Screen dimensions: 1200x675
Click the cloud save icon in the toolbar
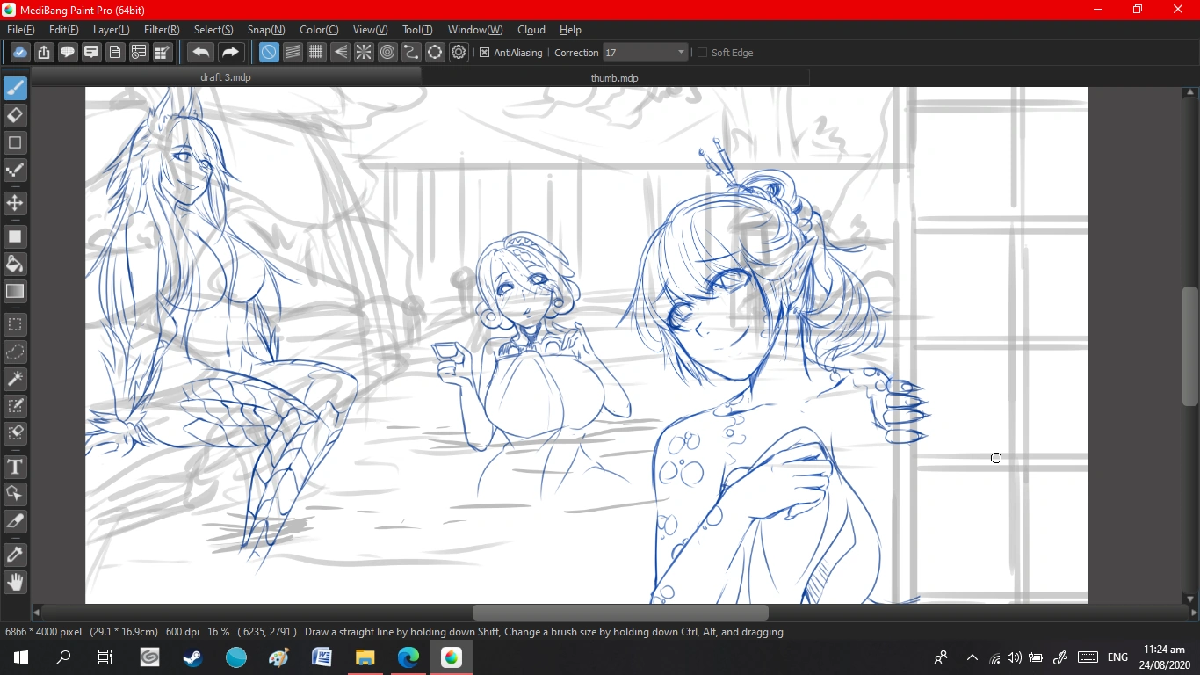coord(20,53)
